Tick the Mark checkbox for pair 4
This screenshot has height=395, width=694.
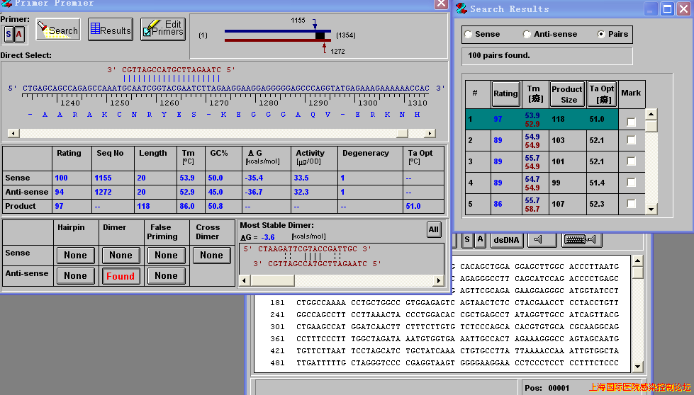(631, 183)
